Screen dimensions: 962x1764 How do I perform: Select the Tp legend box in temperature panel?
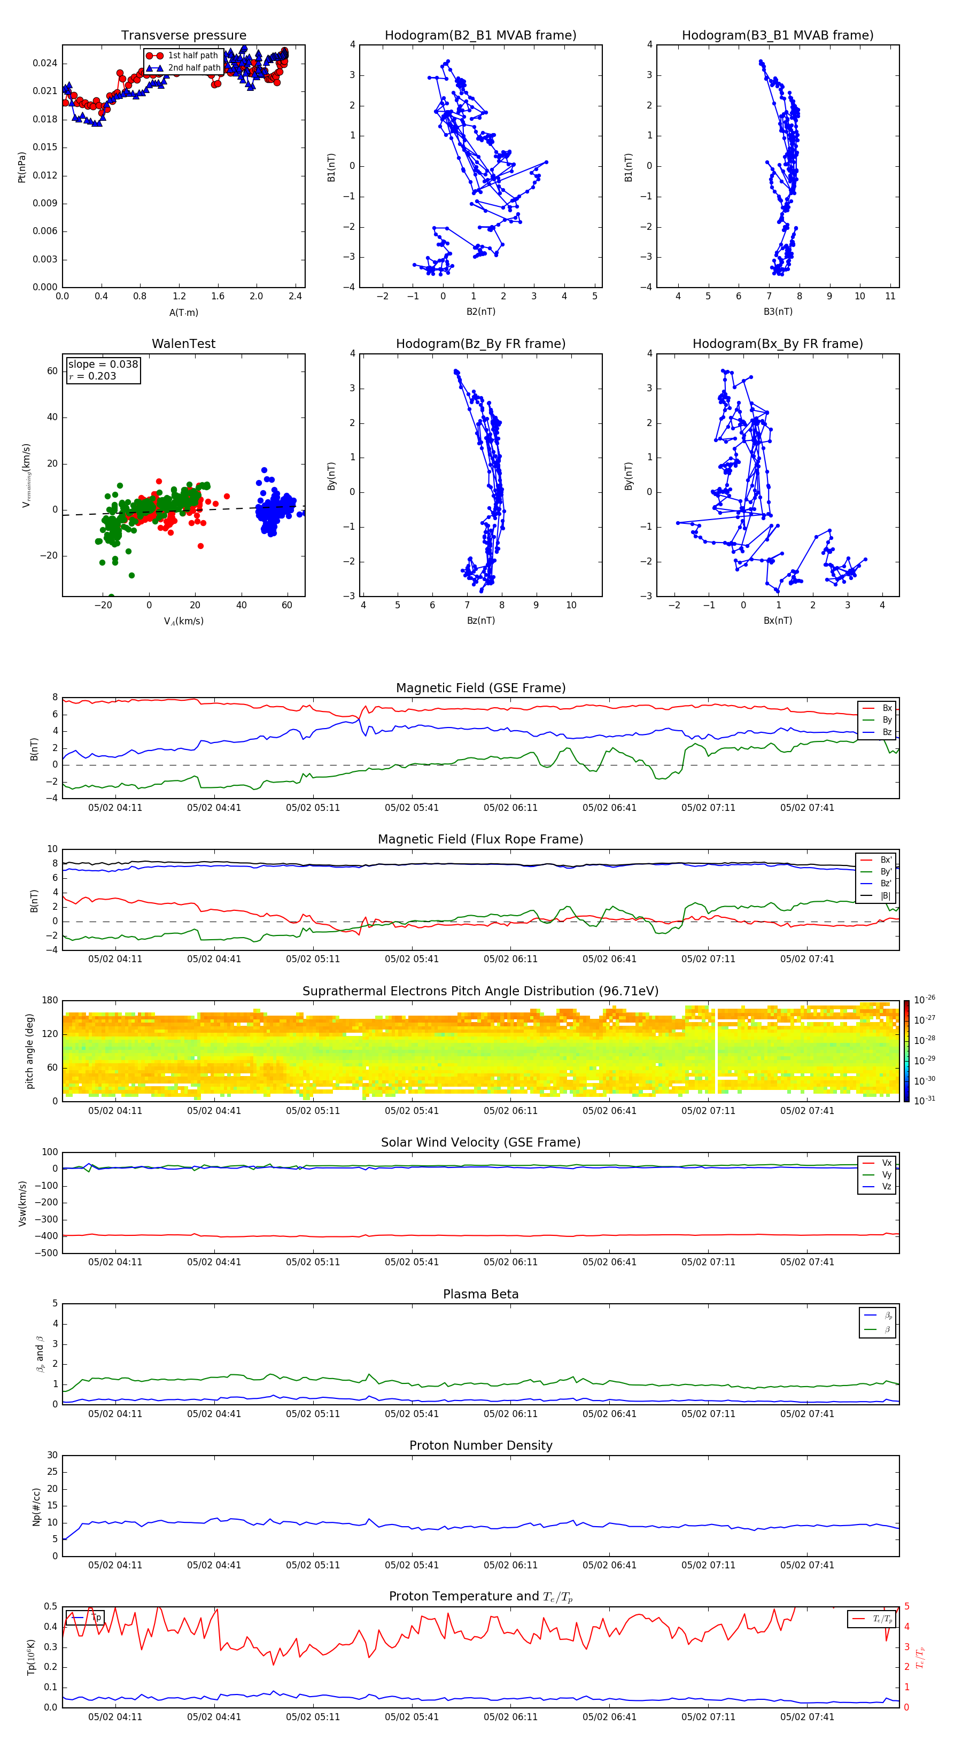pos(85,1618)
